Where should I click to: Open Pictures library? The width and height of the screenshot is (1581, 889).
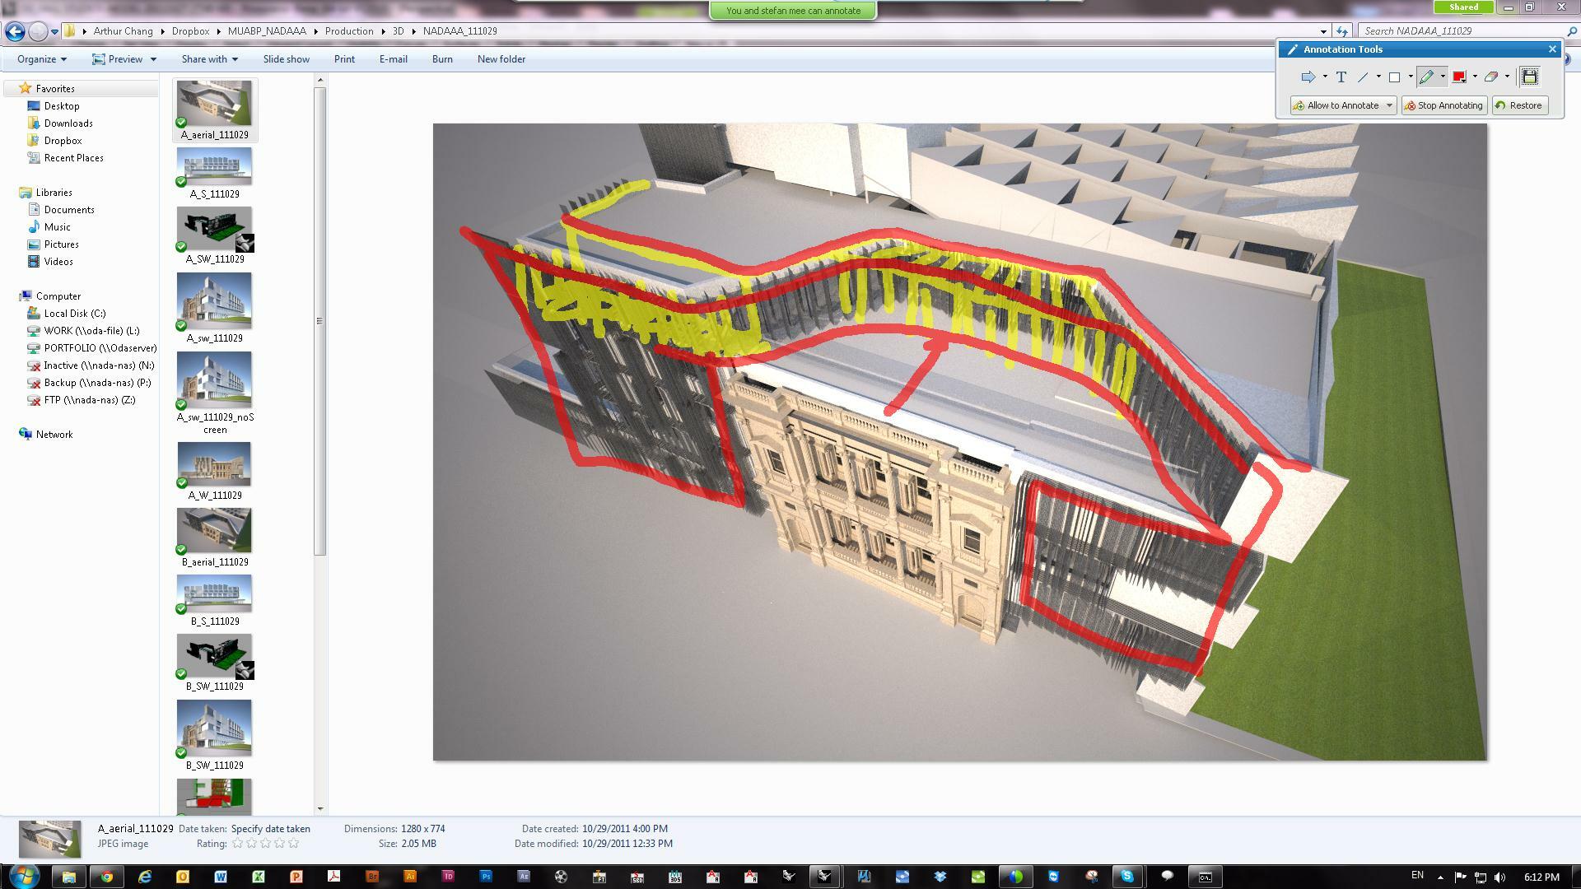[61, 244]
